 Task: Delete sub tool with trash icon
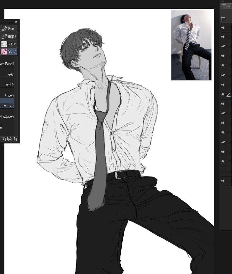coord(15,139)
